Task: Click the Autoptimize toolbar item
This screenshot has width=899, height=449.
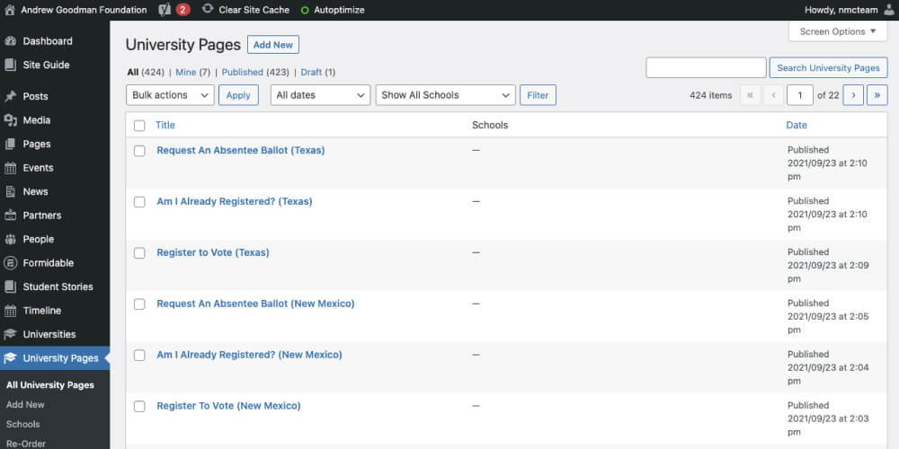Action: [x=333, y=10]
